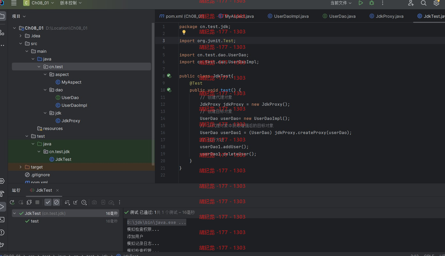
Task: Import tests from file icon
Action: (x=103, y=202)
